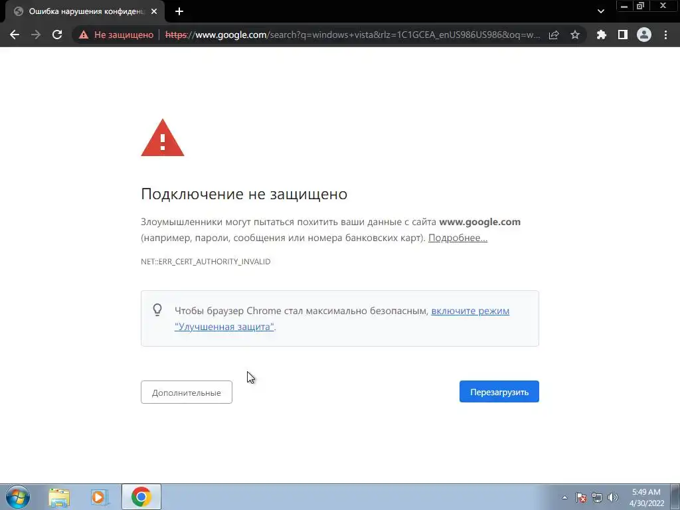Click the 'Дополнительные' button

point(187,392)
